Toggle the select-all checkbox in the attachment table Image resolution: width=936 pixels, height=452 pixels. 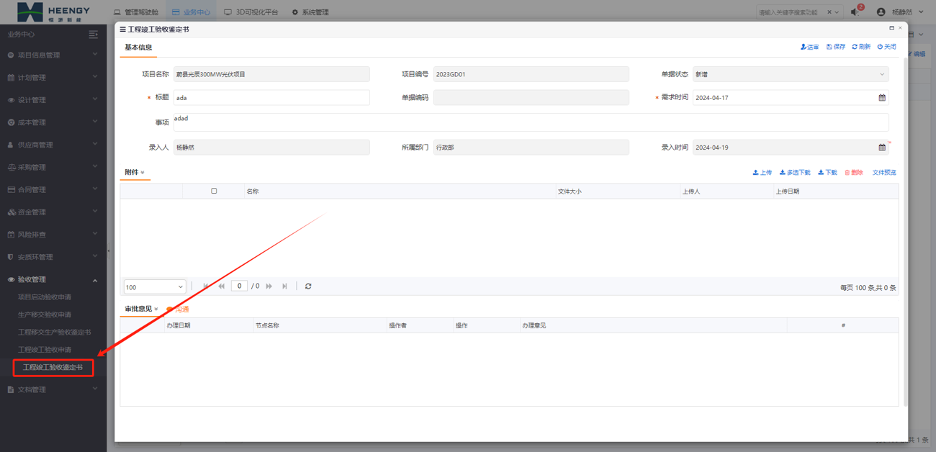click(214, 191)
